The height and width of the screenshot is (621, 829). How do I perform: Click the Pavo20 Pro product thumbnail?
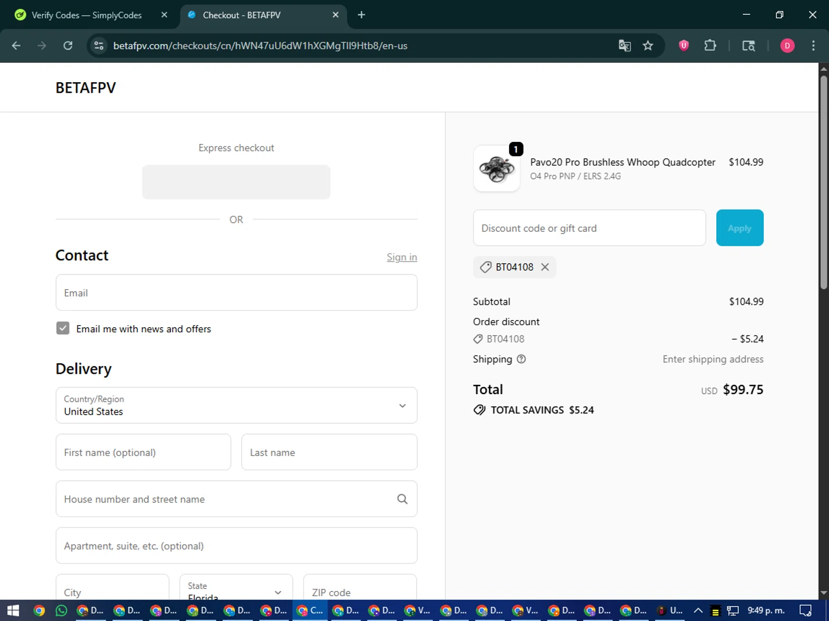pyautogui.click(x=497, y=169)
